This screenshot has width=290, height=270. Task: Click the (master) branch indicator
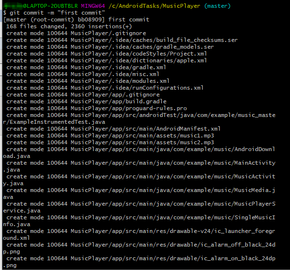click(x=217, y=6)
